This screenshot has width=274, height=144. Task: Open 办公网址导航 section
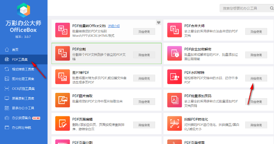(x=23, y=127)
